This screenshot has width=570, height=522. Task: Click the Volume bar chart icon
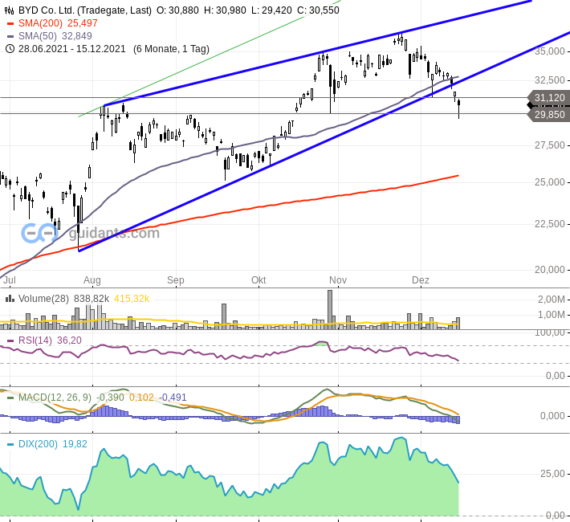10,299
